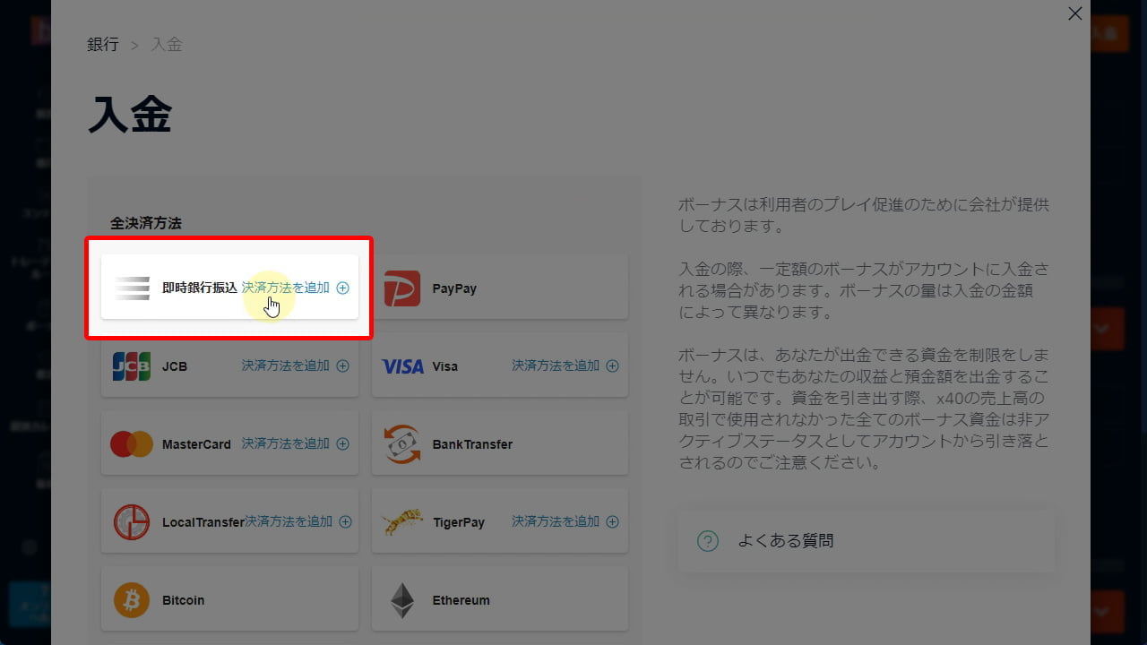Click plus icon in LocalTransfer row
The width and height of the screenshot is (1147, 645).
345,522
